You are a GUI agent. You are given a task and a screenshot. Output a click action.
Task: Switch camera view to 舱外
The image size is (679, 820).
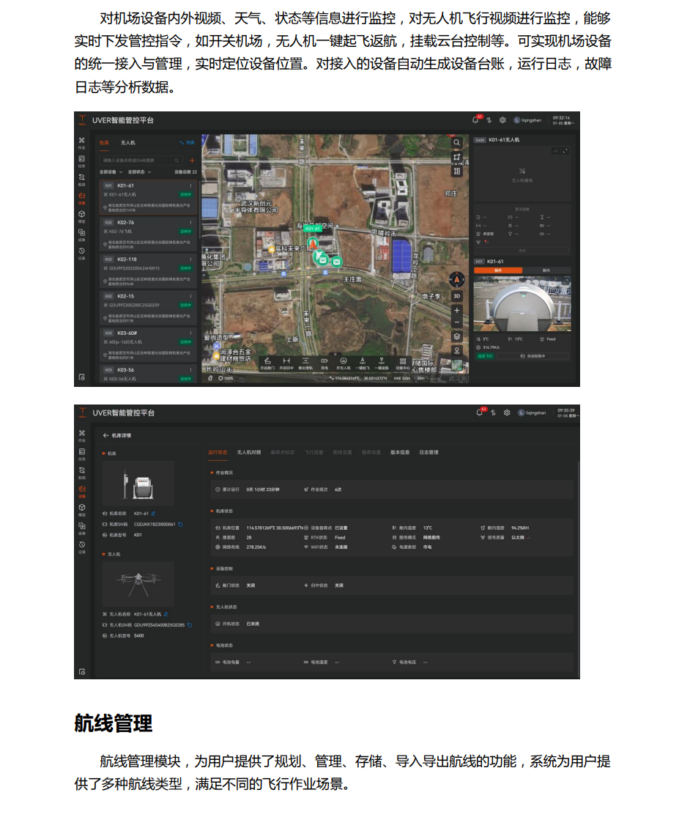click(497, 270)
